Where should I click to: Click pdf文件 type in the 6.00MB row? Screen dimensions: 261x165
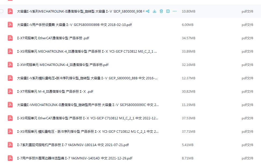pos(248,25)
